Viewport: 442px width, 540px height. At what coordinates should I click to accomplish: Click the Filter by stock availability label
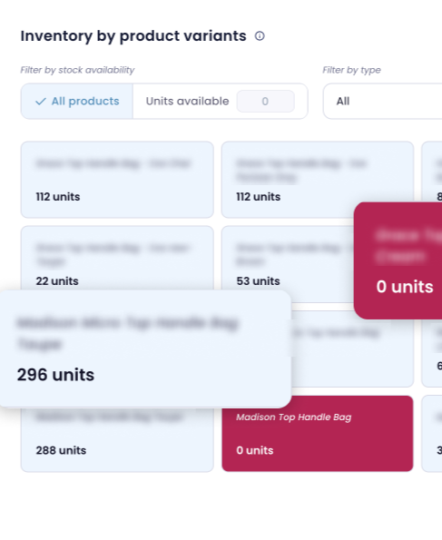[x=77, y=70]
